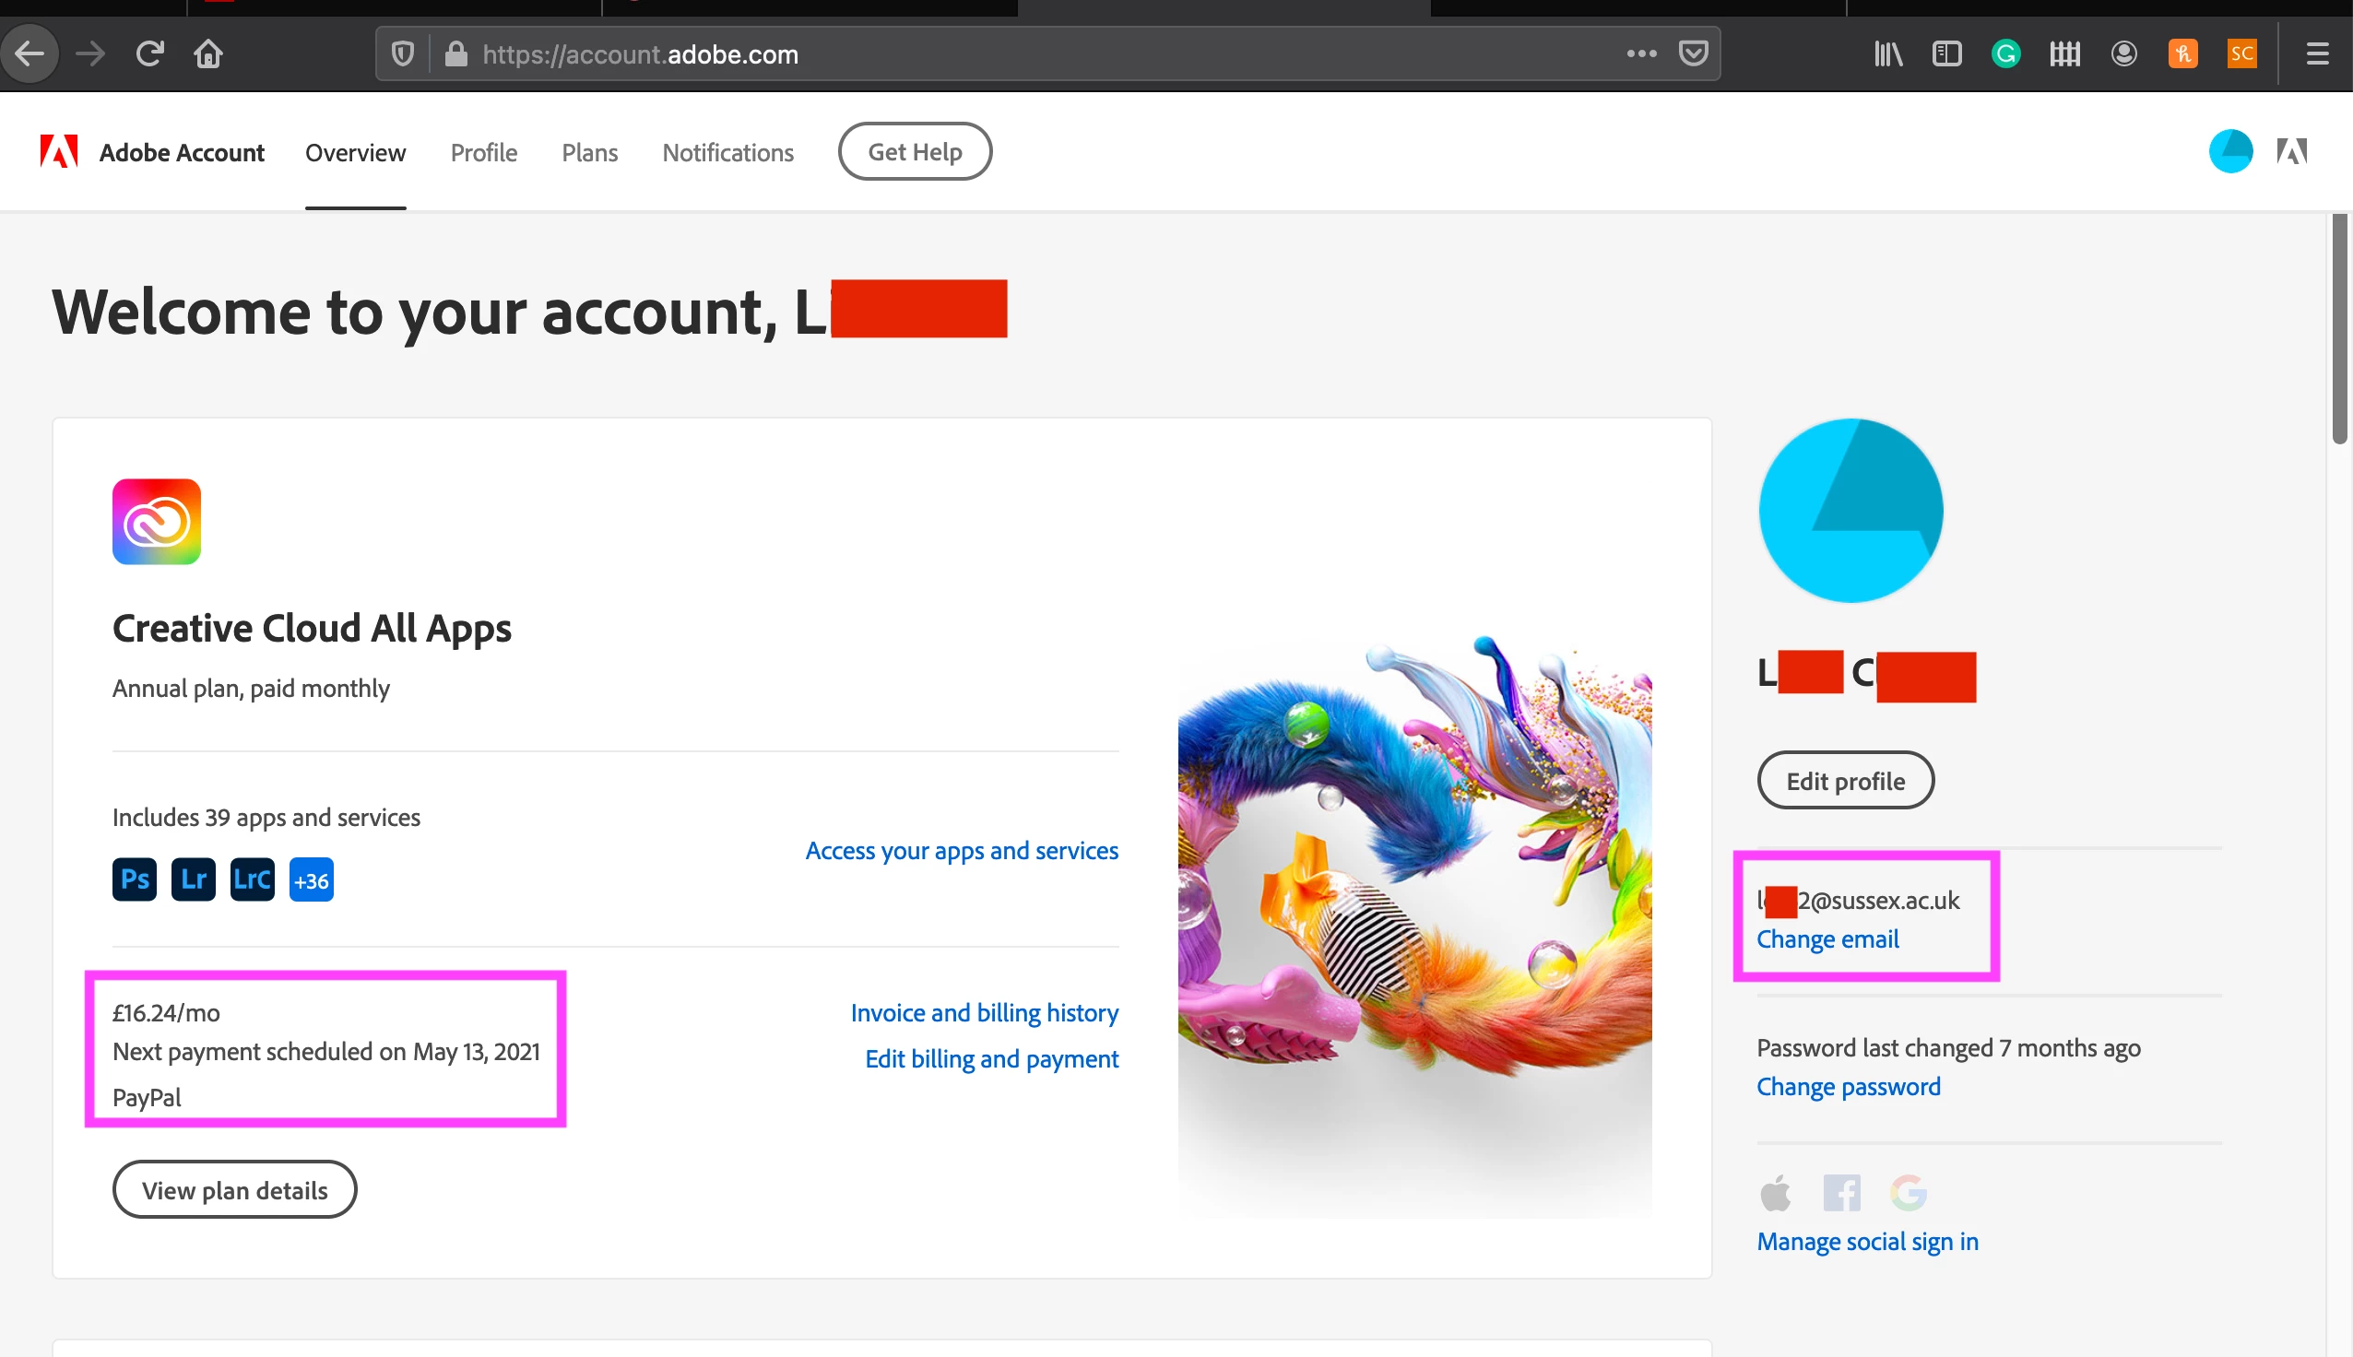2353x1357 pixels.
Task: Open the Firefox hamburger menu
Action: click(x=2317, y=54)
